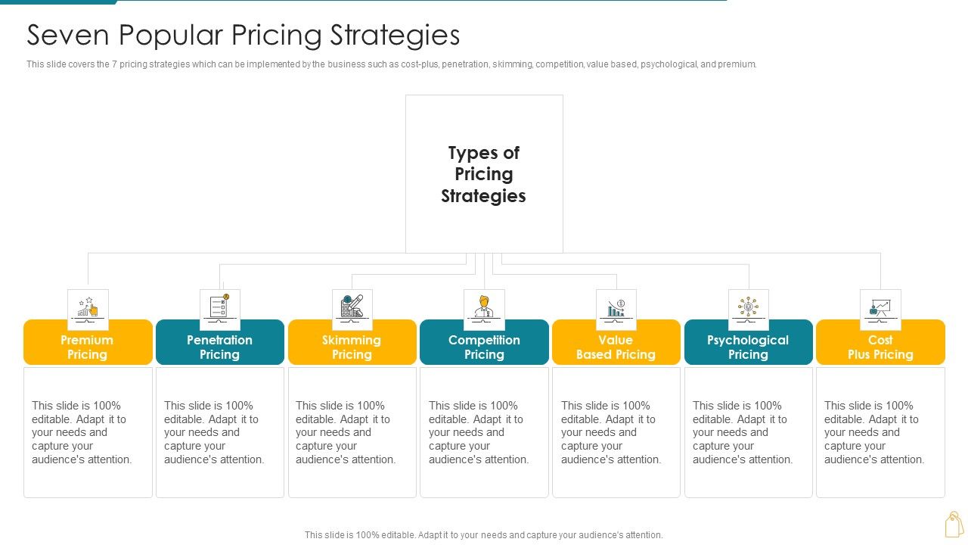
Task: Select the Penetration Pricing teal label
Action: [219, 347]
